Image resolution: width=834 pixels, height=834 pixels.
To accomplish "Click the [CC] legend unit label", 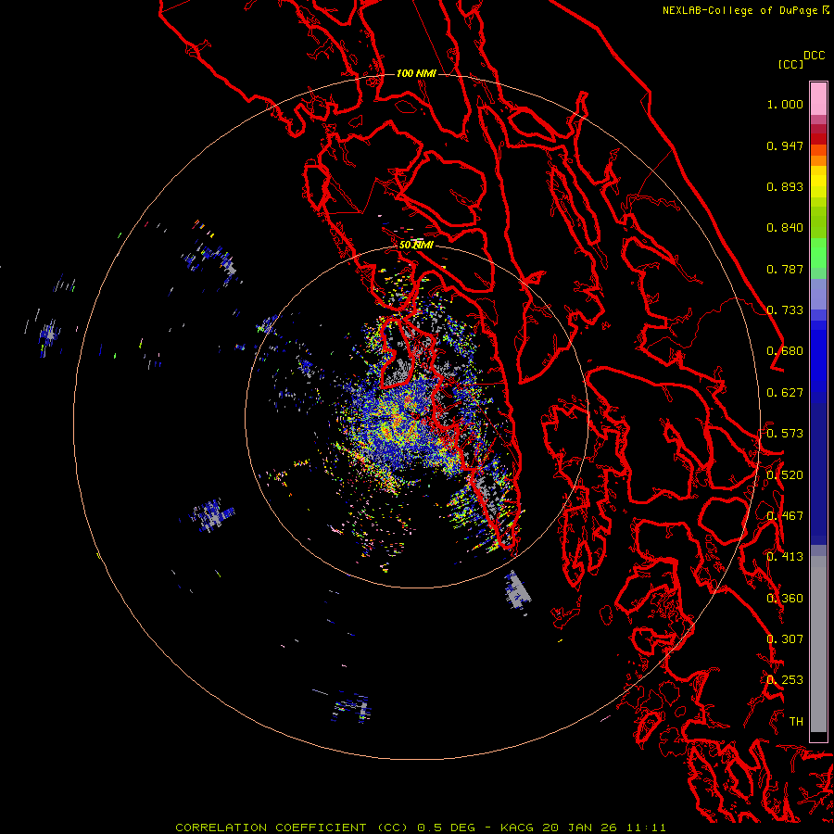I will [790, 64].
